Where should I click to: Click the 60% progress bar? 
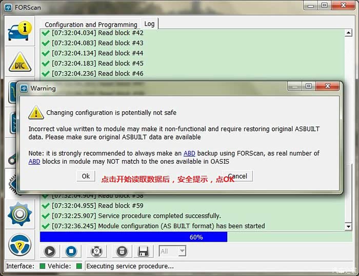pyautogui.click(x=196, y=237)
